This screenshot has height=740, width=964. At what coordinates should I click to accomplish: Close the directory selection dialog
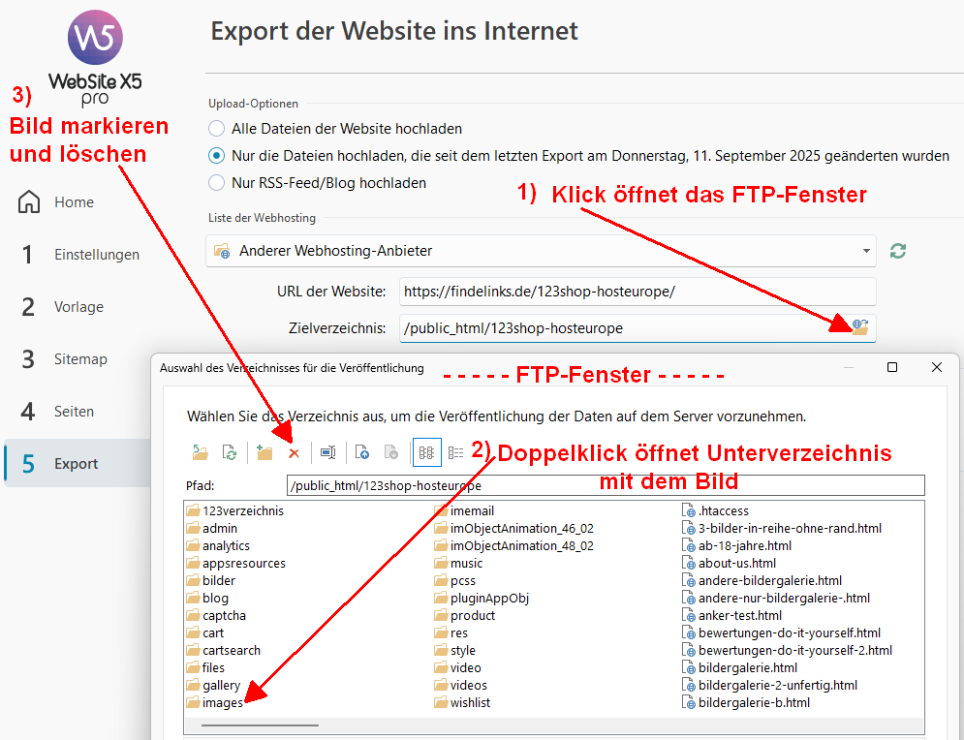click(936, 367)
